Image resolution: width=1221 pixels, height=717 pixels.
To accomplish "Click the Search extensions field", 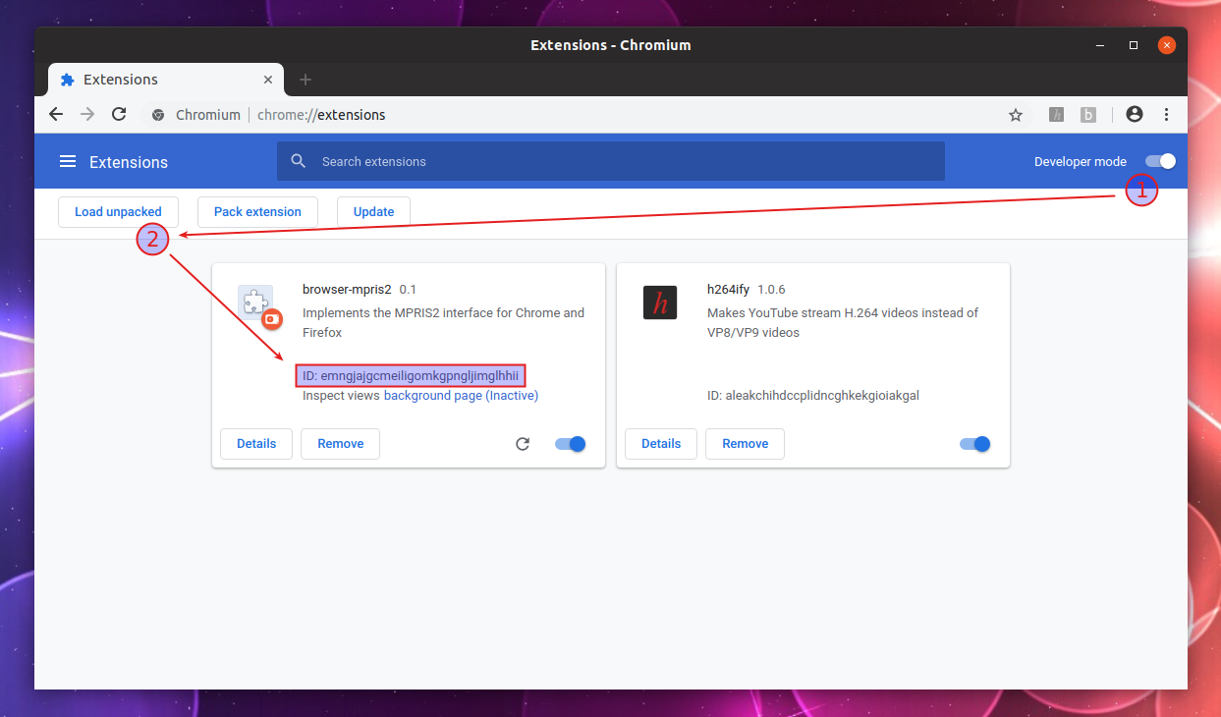I will (x=611, y=161).
